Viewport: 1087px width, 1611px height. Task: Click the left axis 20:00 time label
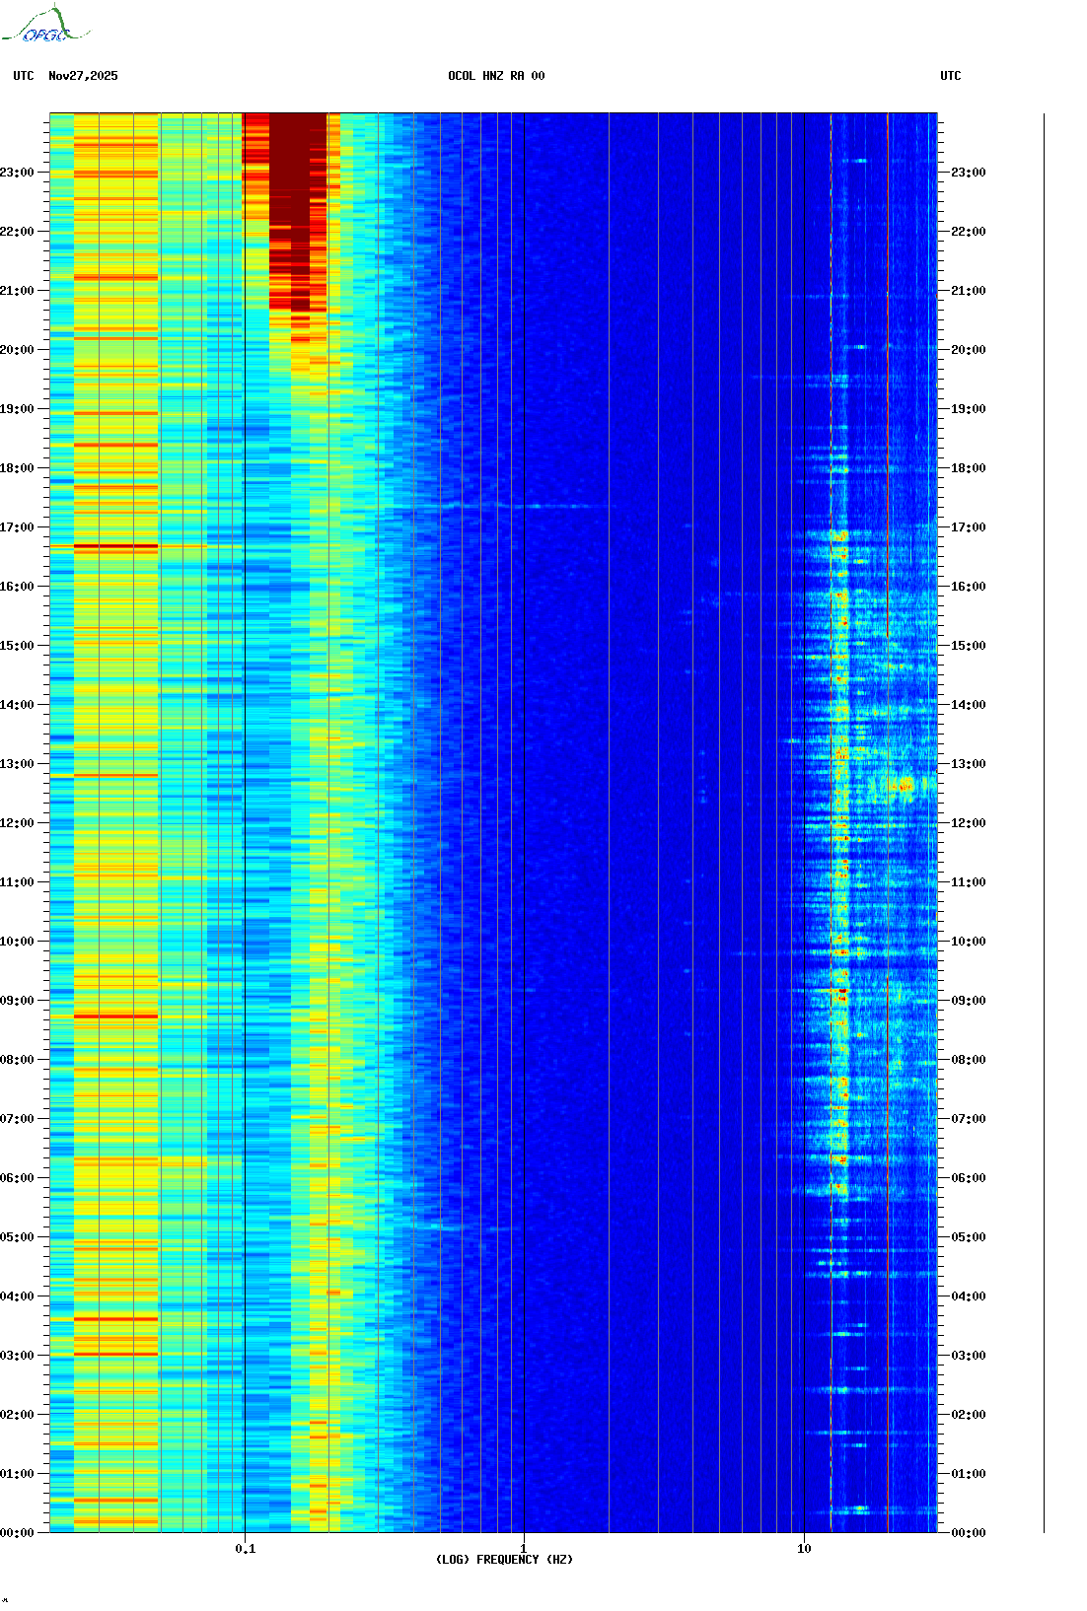coord(17,350)
